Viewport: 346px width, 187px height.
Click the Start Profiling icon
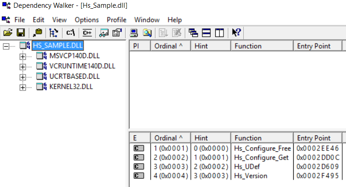pos(163,33)
